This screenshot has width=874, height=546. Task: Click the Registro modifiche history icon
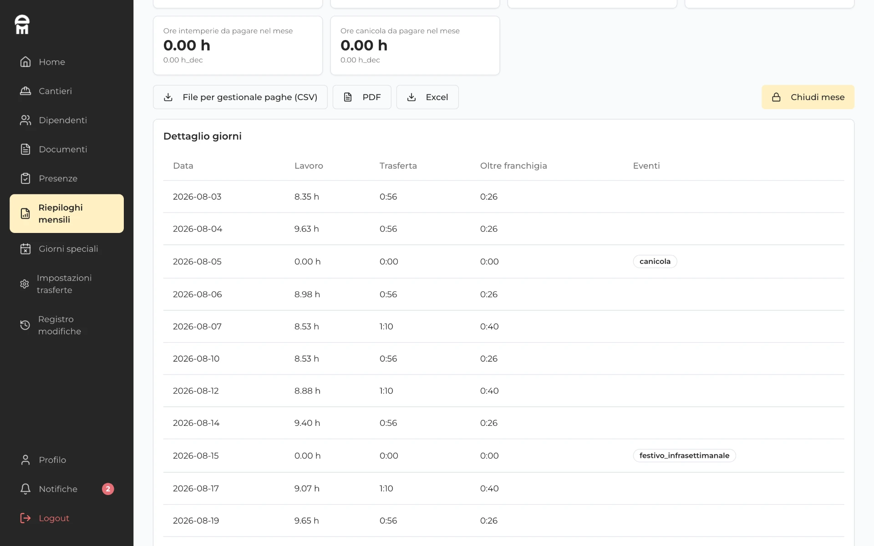[25, 325]
